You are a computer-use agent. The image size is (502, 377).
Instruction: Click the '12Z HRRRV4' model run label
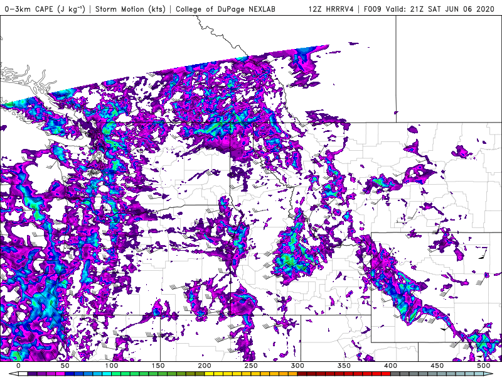tap(331, 9)
